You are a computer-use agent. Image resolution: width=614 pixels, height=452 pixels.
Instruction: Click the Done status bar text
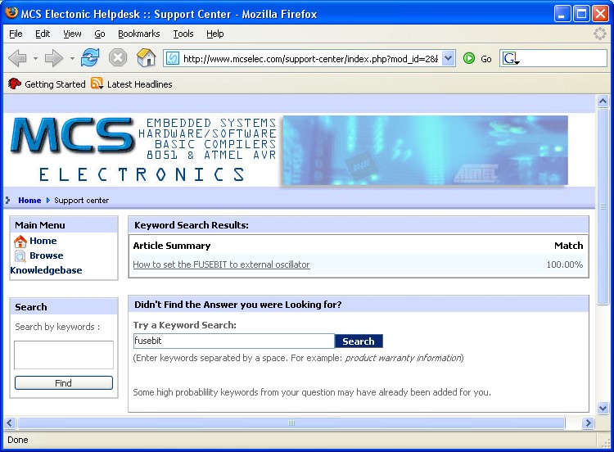click(x=18, y=440)
